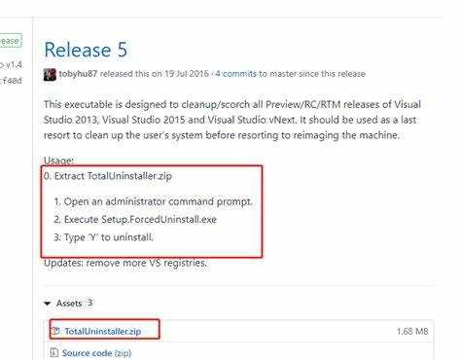The height and width of the screenshot is (360, 461).
Task: View the 4 commits link
Action: pyautogui.click(x=236, y=74)
